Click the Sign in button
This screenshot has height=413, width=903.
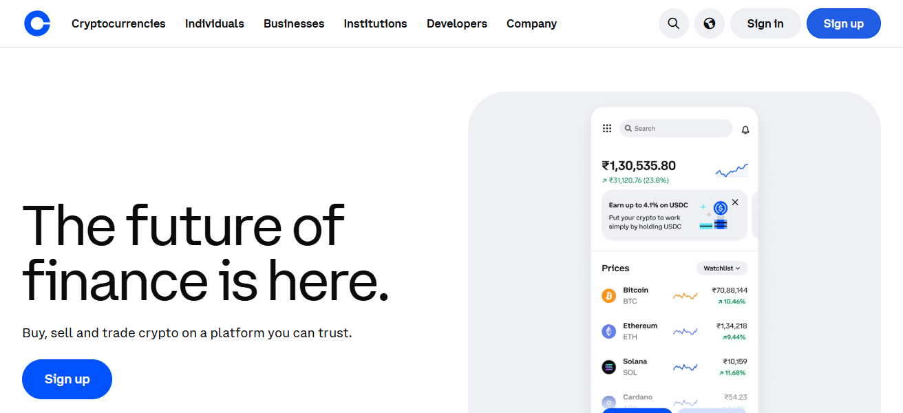click(x=765, y=23)
